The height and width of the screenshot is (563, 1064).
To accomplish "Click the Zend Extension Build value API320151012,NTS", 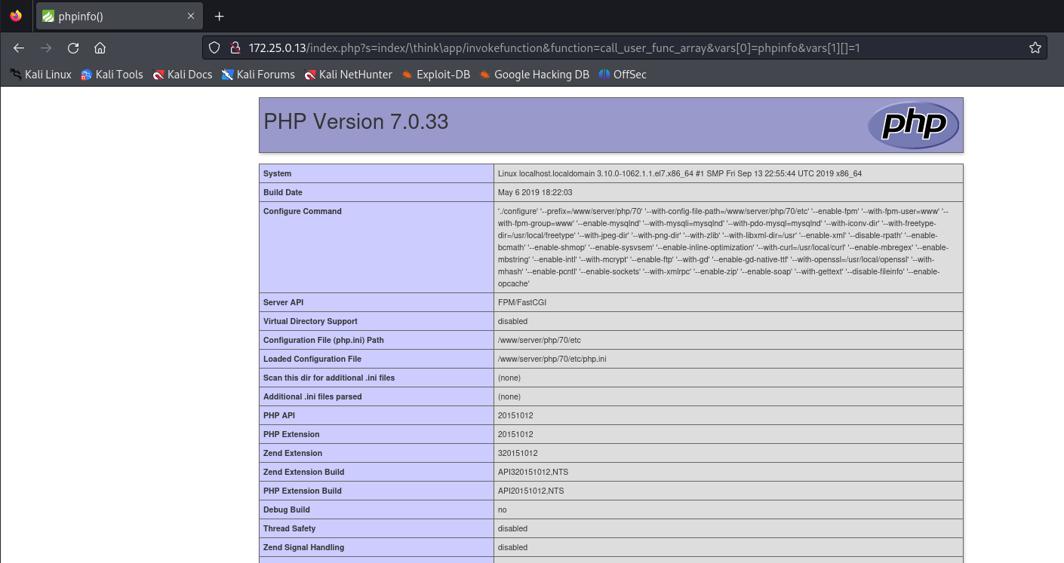I will point(533,472).
